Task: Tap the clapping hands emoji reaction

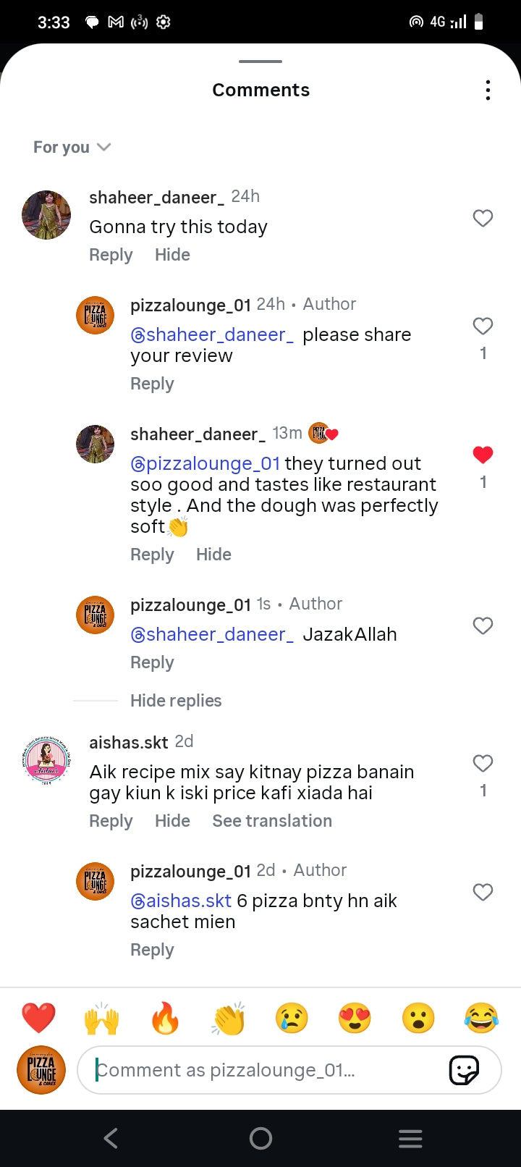Action: click(x=229, y=1019)
